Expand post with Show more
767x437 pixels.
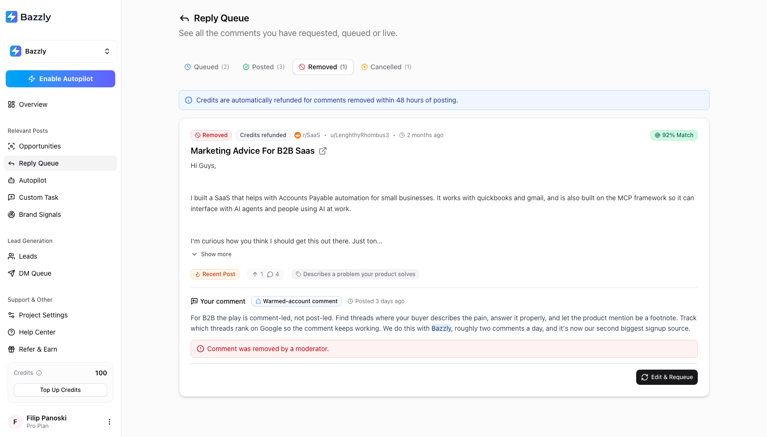[x=211, y=254]
